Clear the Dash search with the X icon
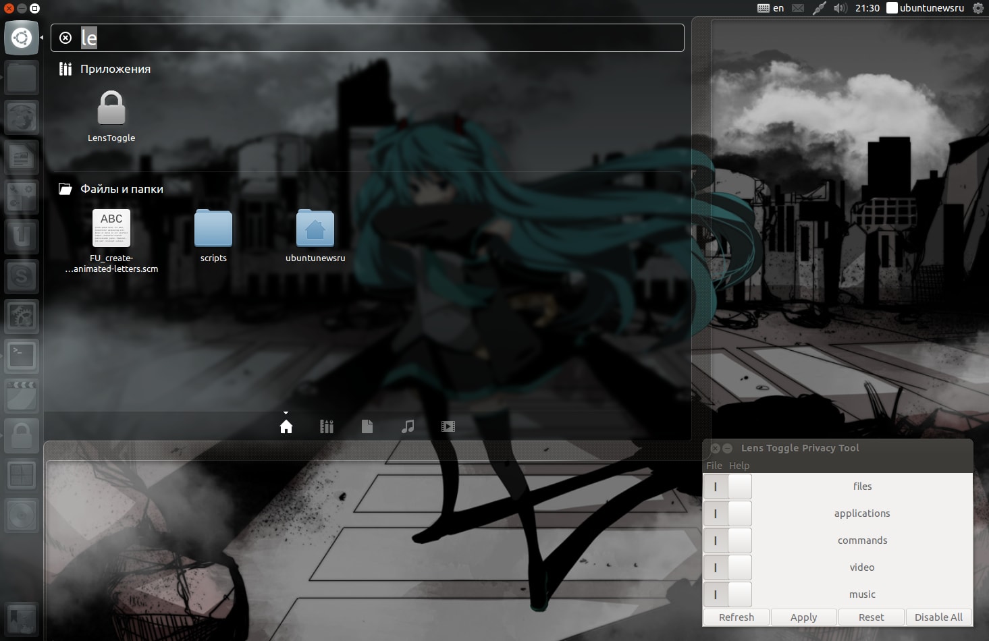 click(x=65, y=38)
